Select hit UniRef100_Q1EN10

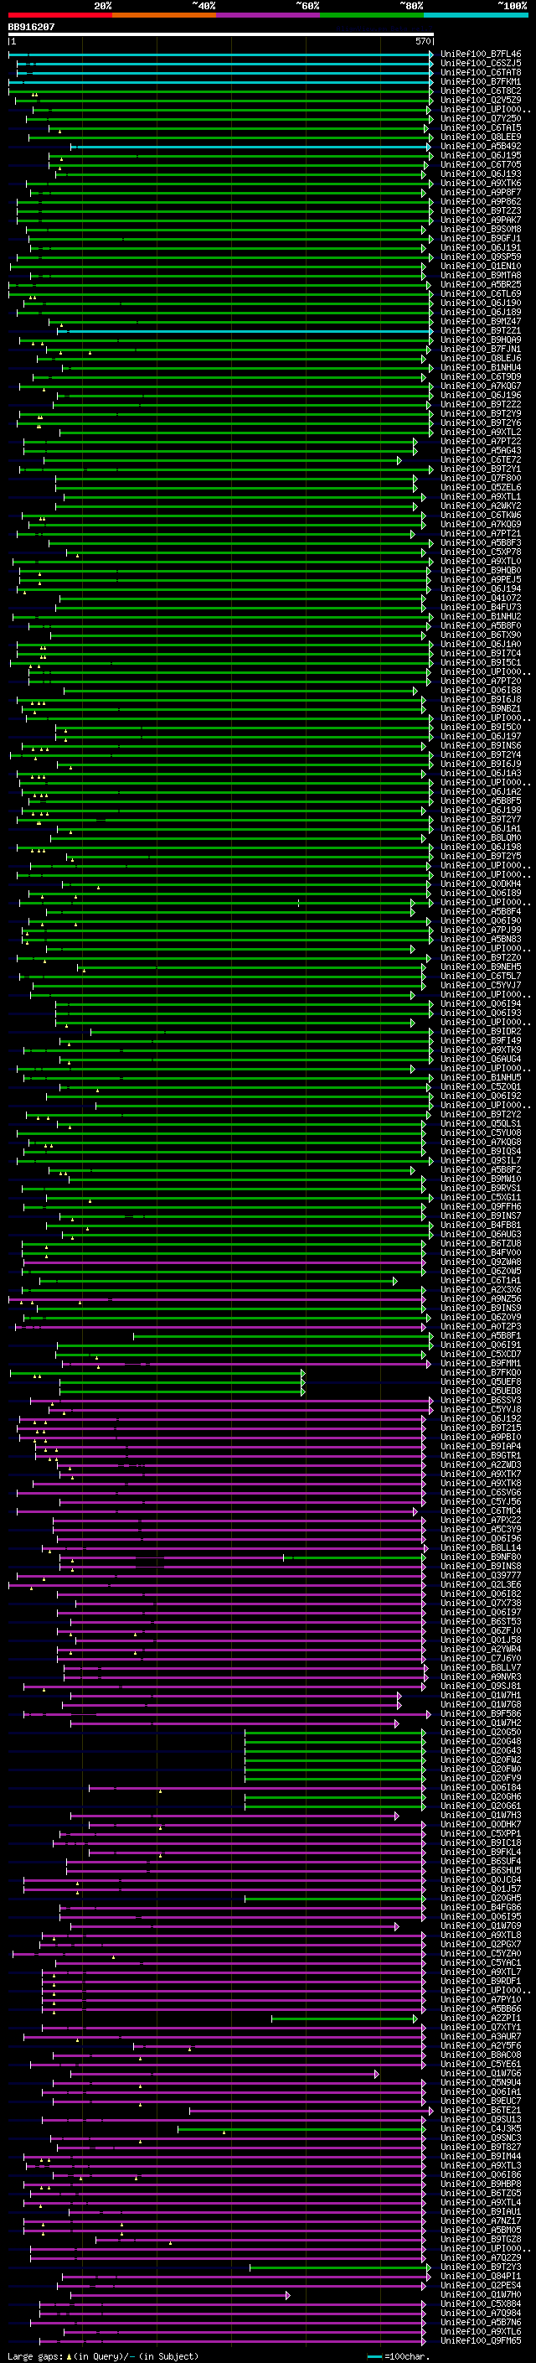click(481, 266)
